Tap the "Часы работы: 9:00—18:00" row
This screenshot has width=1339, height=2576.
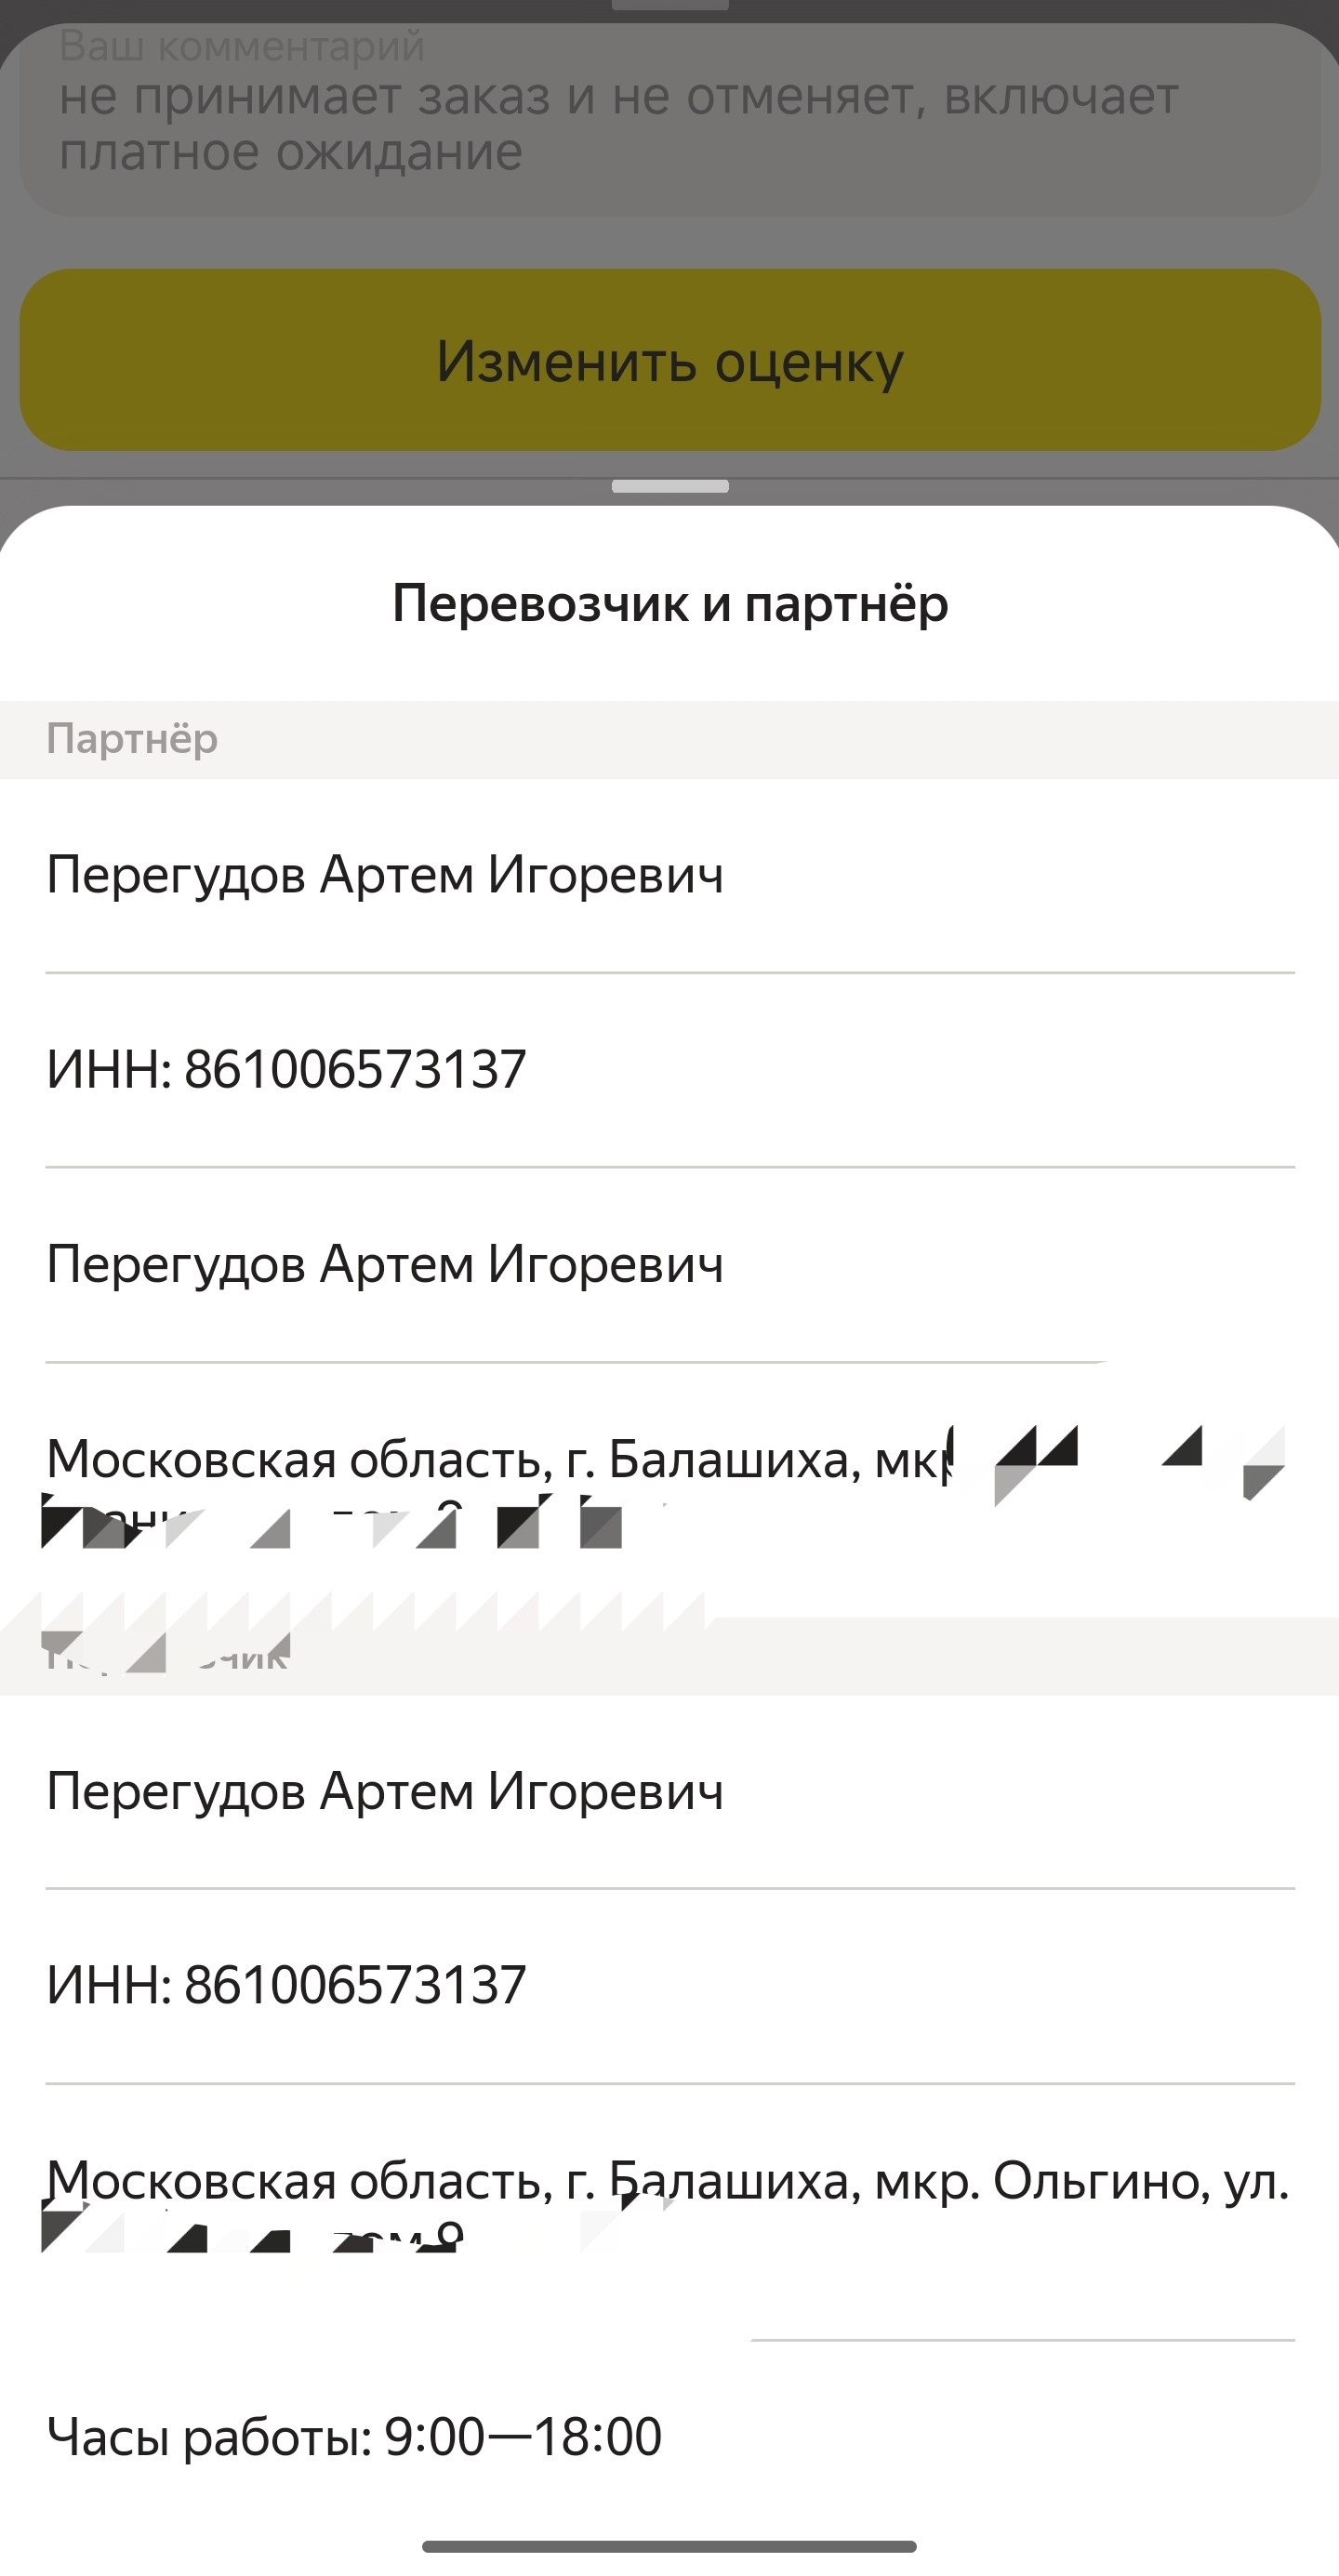click(x=669, y=2436)
